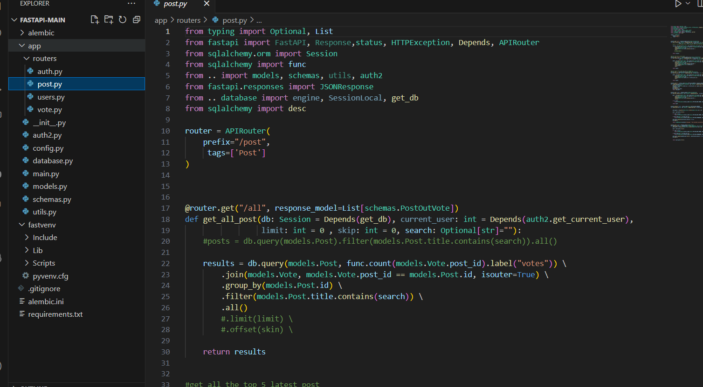
Task: Open the run options dropdown arrow
Action: point(688,3)
